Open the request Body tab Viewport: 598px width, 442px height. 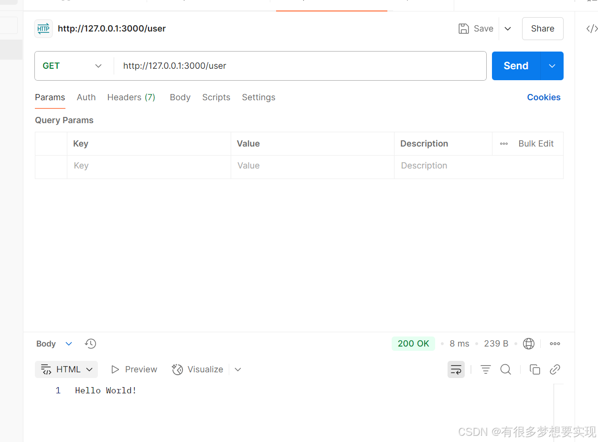[180, 97]
